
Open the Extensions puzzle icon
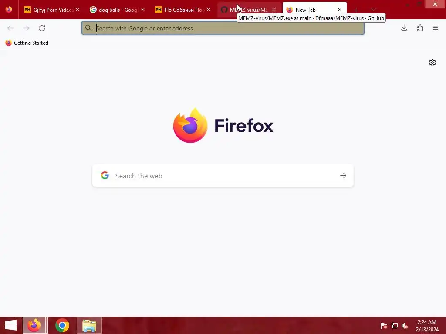tap(420, 28)
